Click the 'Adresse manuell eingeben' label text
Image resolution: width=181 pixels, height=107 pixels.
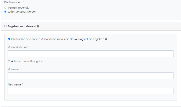click(28, 61)
